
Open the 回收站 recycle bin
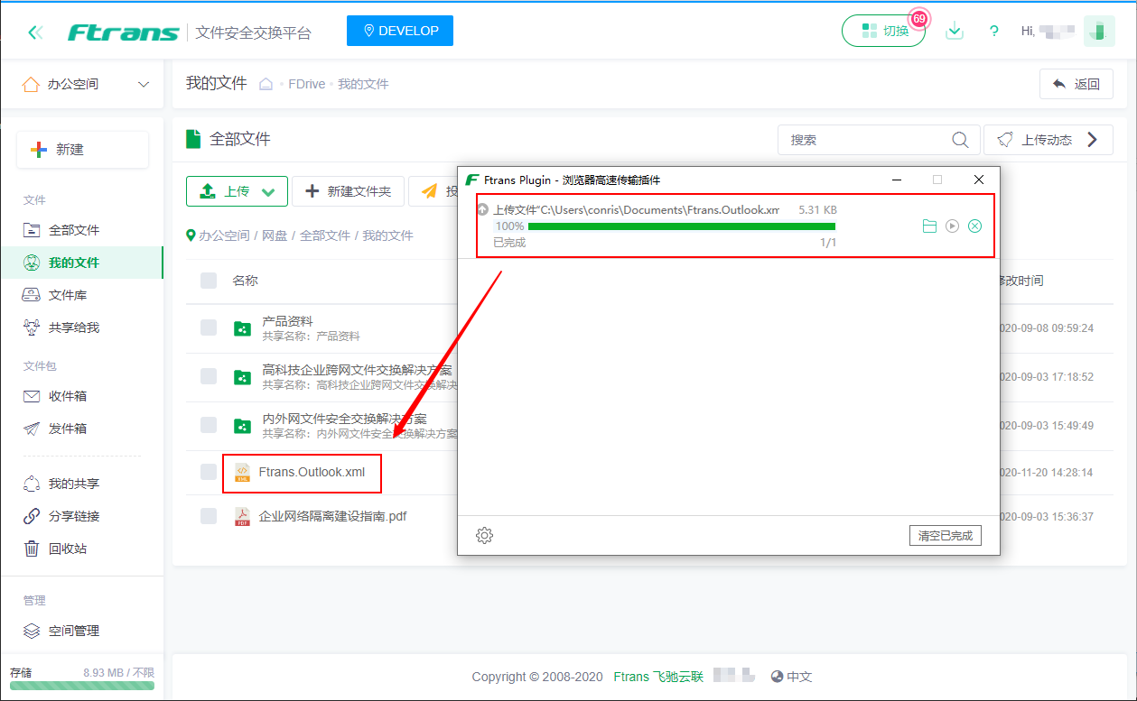[82, 549]
